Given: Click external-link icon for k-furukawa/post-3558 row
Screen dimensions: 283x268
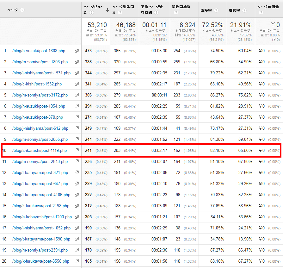Looking at the screenshot, I should click(77, 261).
